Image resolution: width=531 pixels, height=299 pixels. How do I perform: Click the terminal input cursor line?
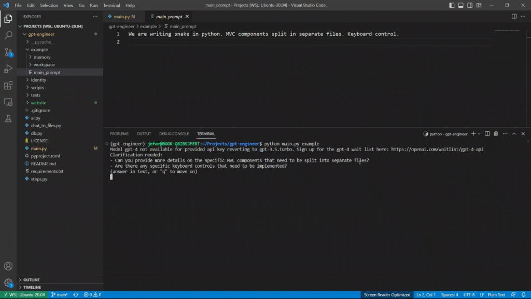coord(111,177)
